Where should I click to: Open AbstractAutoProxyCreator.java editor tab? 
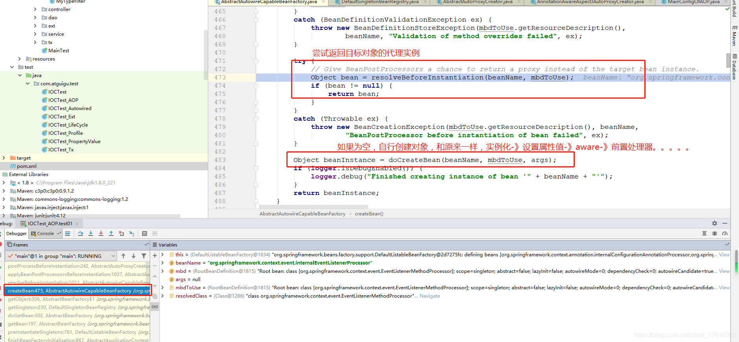click(x=478, y=2)
